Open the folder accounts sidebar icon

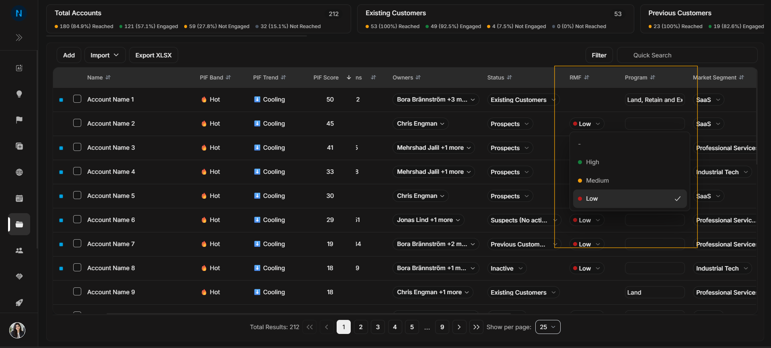point(19,224)
